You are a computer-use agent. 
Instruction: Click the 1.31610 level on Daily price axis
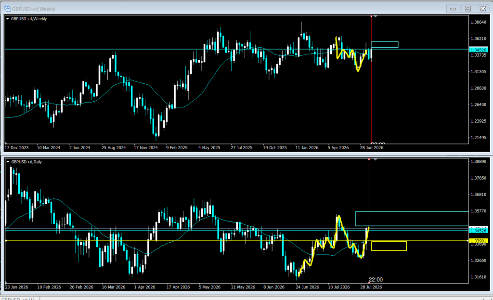pos(479,277)
